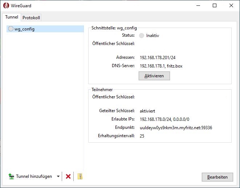Click the gray status circle beside wg_config
The width and height of the screenshot is (240, 188).
pyautogui.click(x=11, y=29)
